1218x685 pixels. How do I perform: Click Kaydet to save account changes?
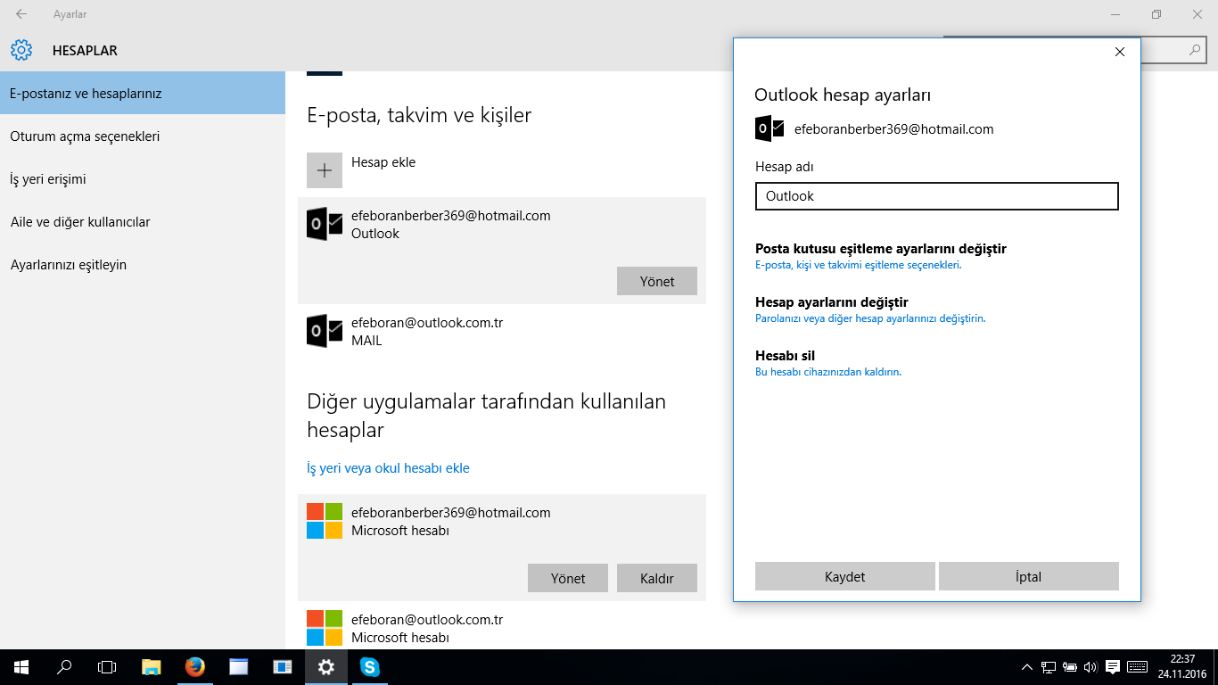844,576
